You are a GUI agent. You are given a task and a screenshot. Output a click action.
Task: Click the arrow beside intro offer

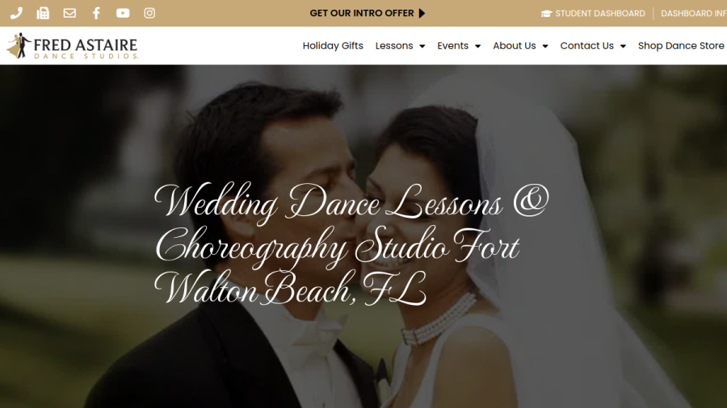422,13
